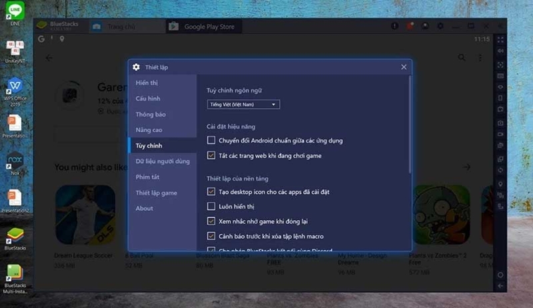Select the Thông báo settings tab

163,114
